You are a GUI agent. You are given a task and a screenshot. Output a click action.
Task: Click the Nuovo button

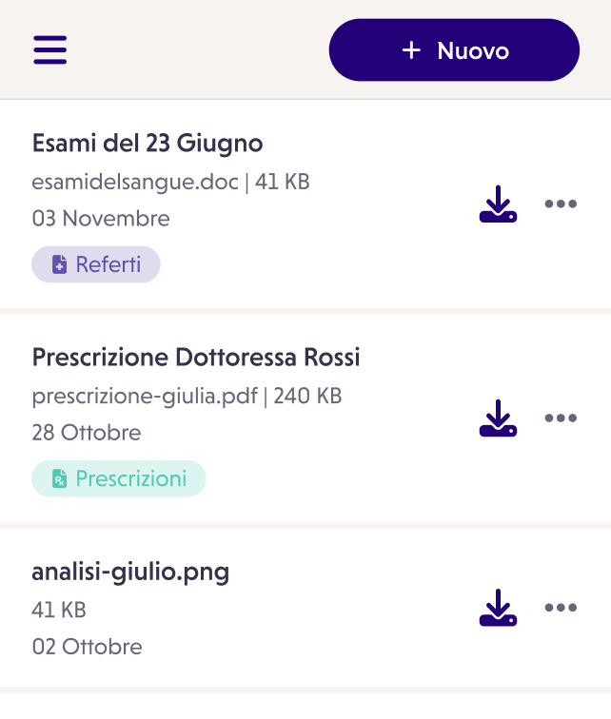click(x=454, y=50)
